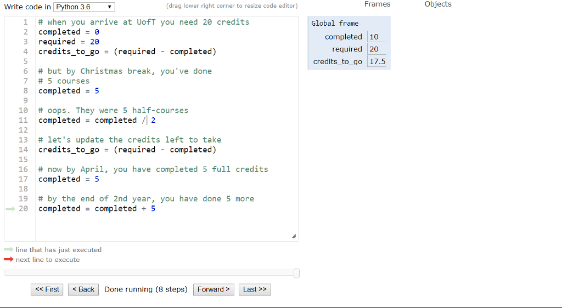
Task: Place cursor in code line 2 'completed = 0'
Action: [69, 32]
